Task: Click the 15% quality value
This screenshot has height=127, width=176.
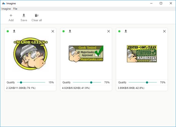Action: pyautogui.click(x=51, y=83)
